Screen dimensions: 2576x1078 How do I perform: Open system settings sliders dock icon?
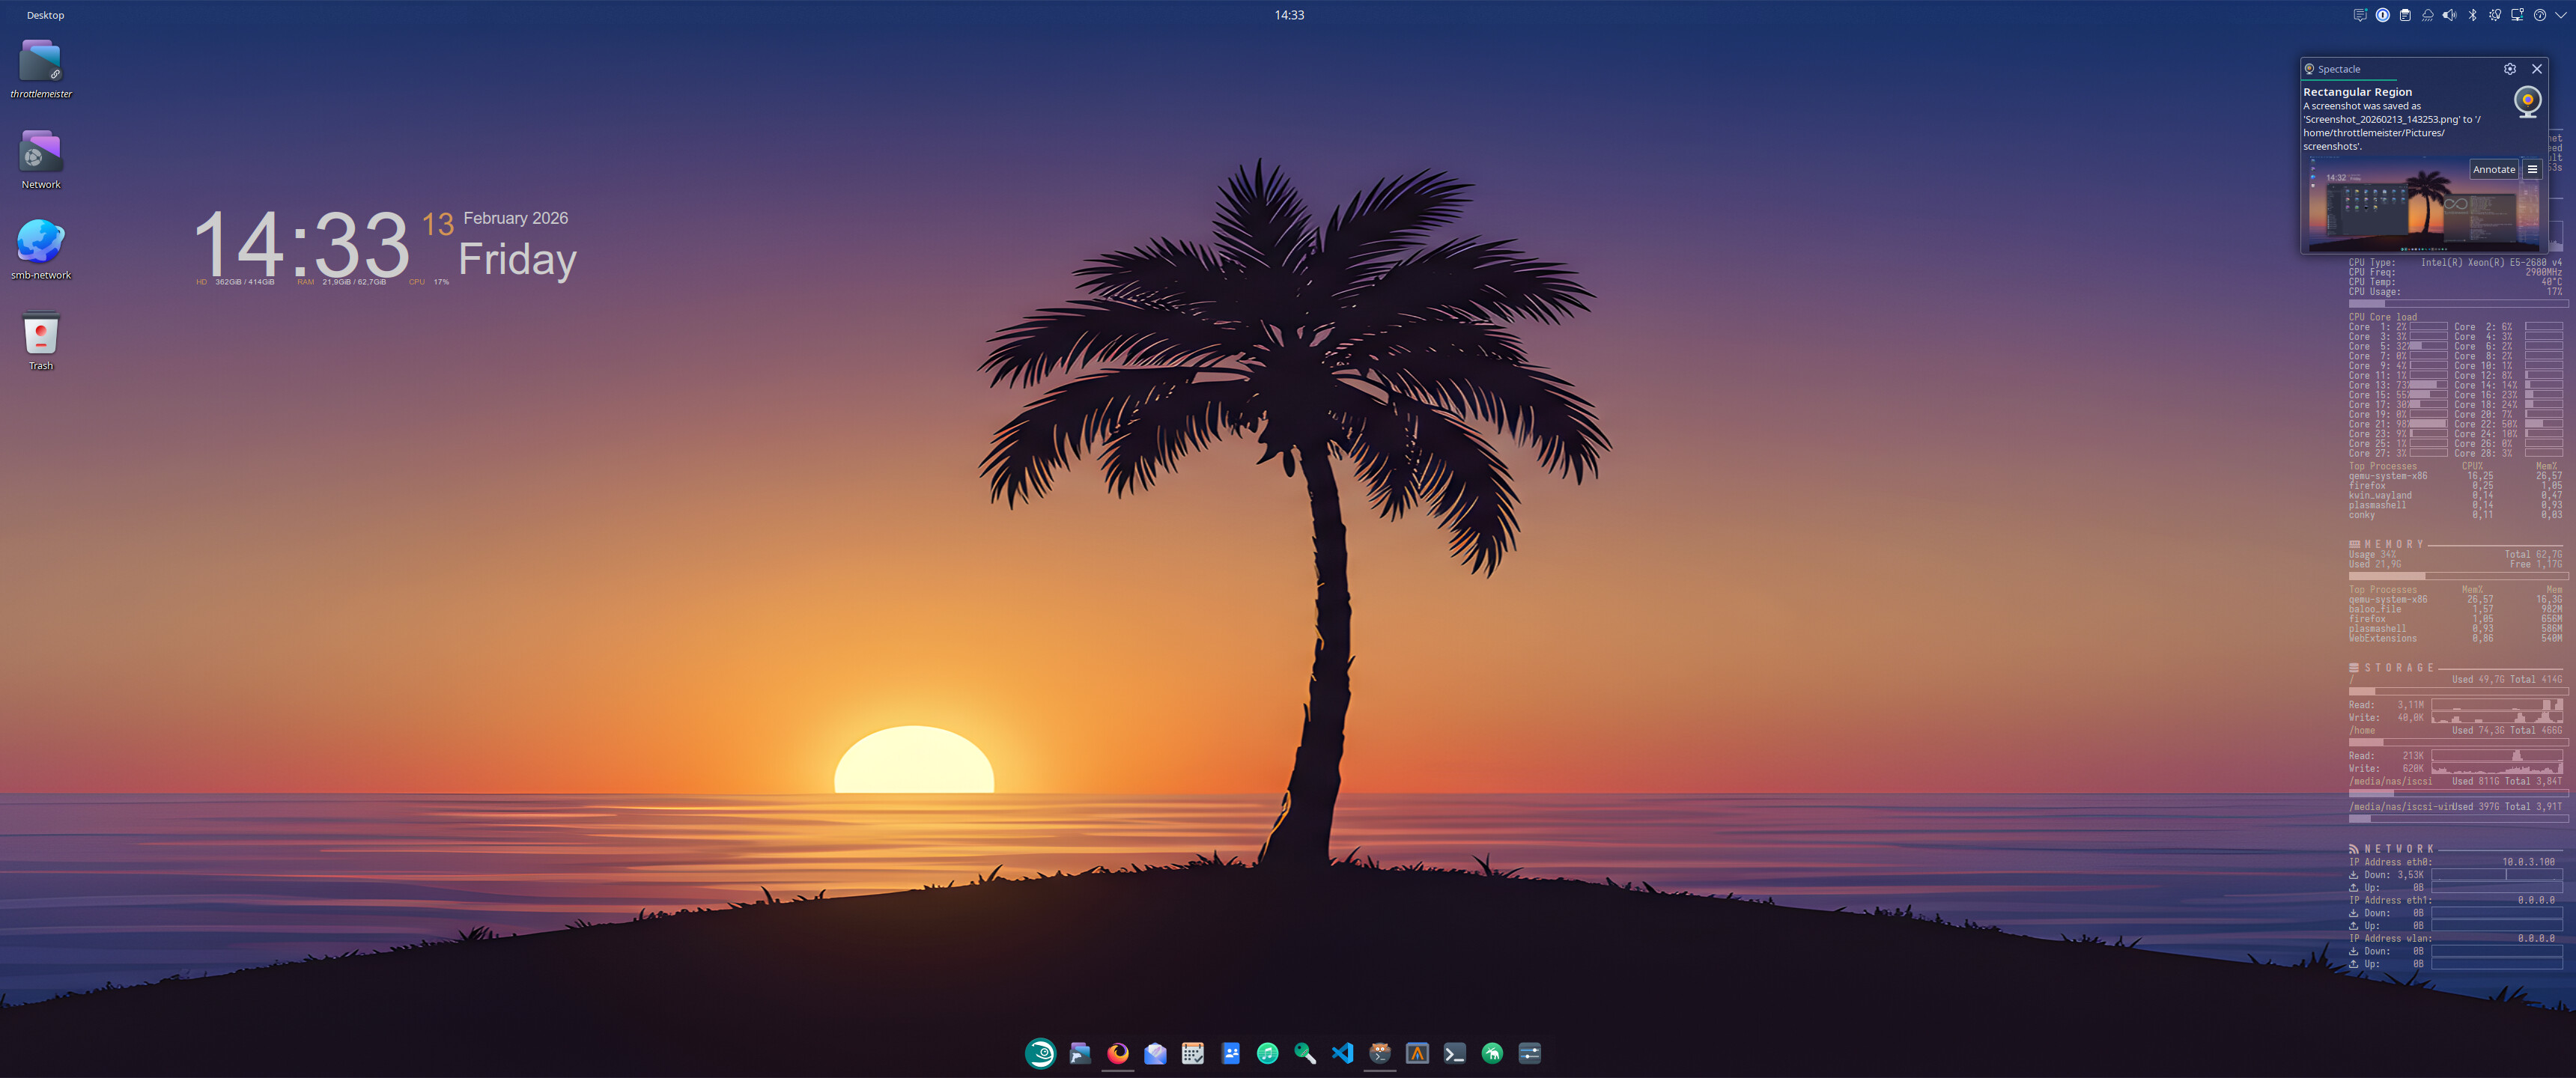tap(1529, 1053)
